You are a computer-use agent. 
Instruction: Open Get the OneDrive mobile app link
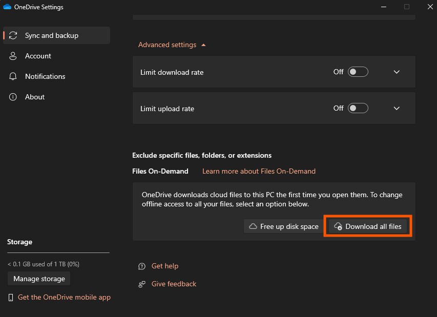tap(64, 297)
